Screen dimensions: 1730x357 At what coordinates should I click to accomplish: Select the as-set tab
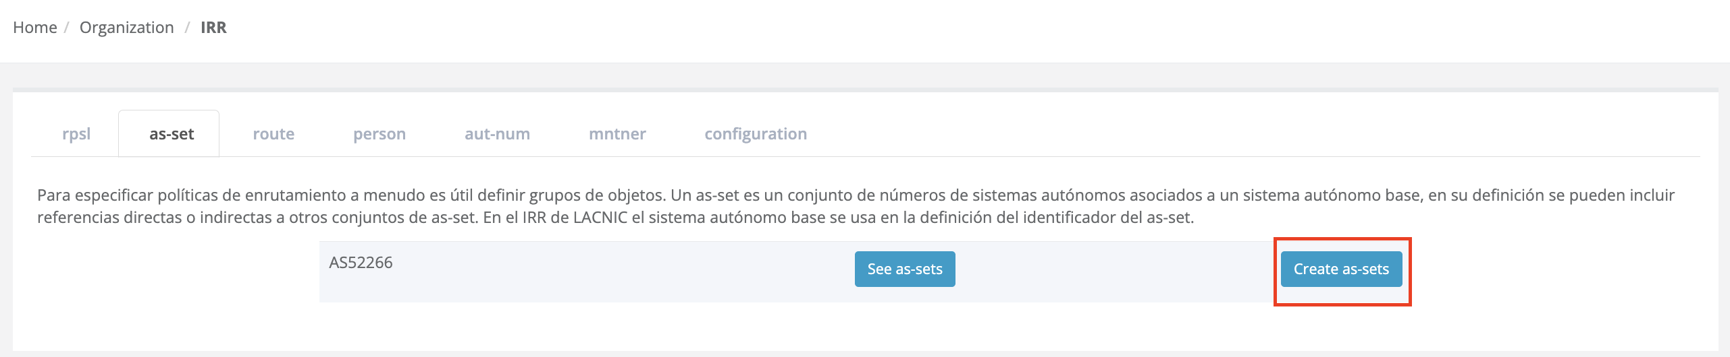tap(172, 134)
